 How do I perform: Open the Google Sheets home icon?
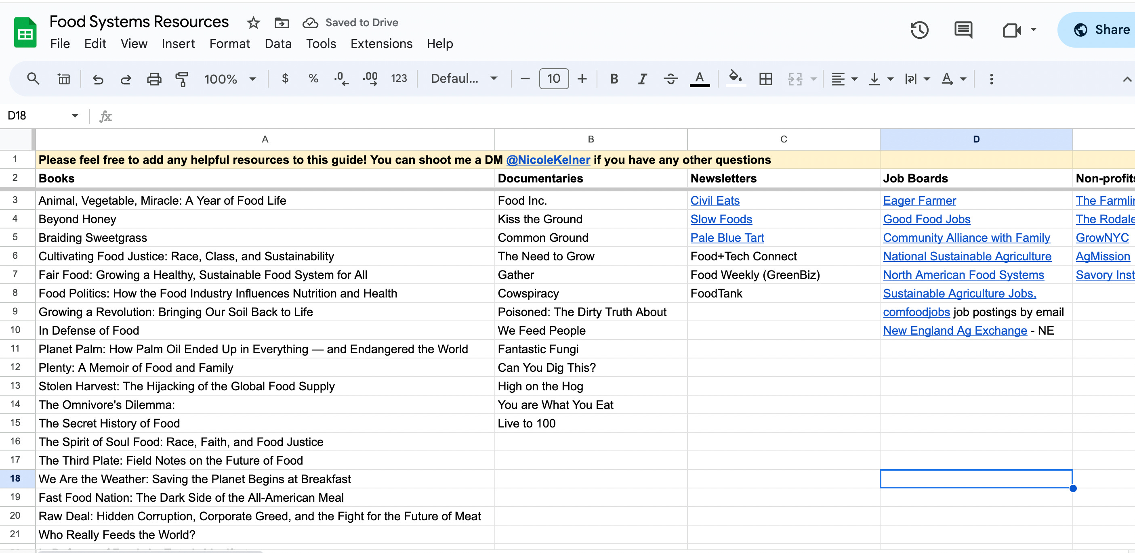25,33
